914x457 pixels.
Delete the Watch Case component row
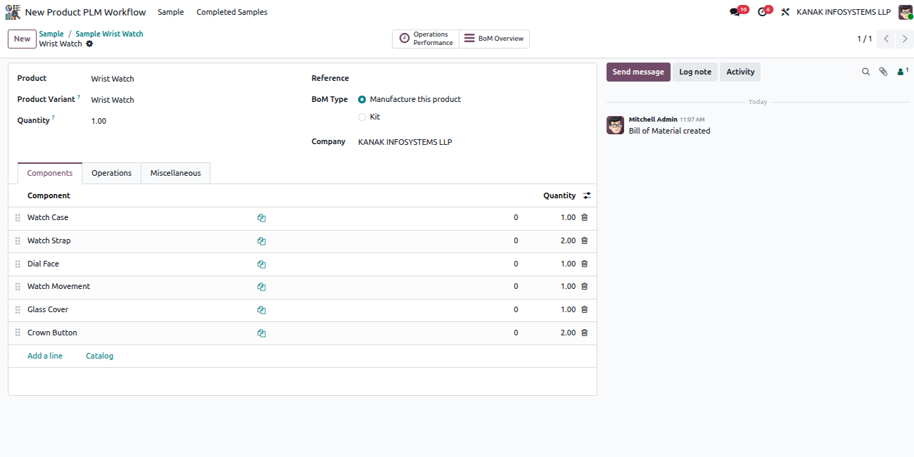pos(584,218)
